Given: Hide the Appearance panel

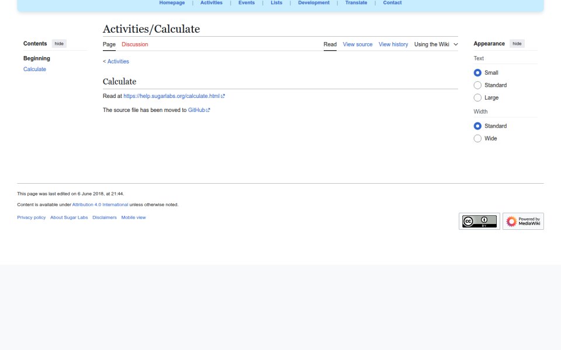Looking at the screenshot, I should (517, 44).
